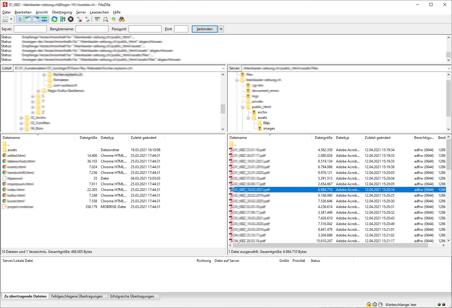Click the Verbinden button
The height and width of the screenshot is (308, 452).
point(204,29)
